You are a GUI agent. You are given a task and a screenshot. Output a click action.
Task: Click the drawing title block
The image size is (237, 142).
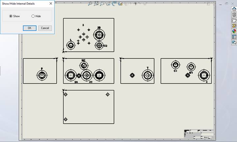tap(198, 134)
